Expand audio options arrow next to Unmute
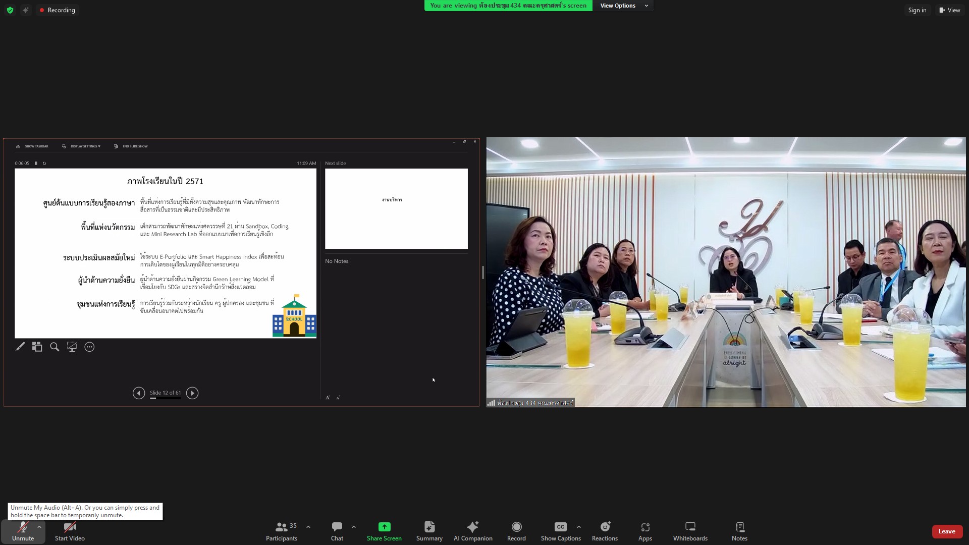This screenshot has height=545, width=969. tap(39, 527)
